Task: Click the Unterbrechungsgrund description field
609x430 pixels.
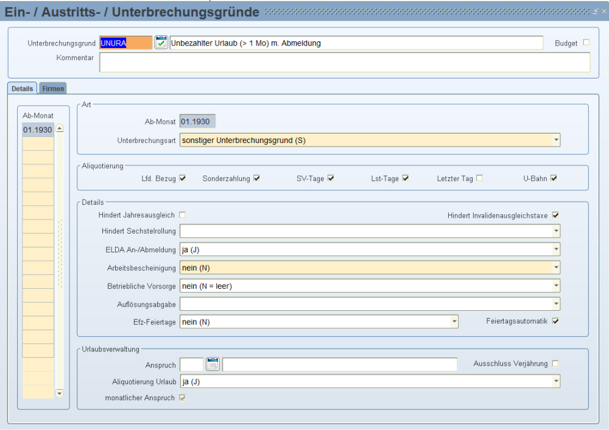Action: tap(356, 43)
